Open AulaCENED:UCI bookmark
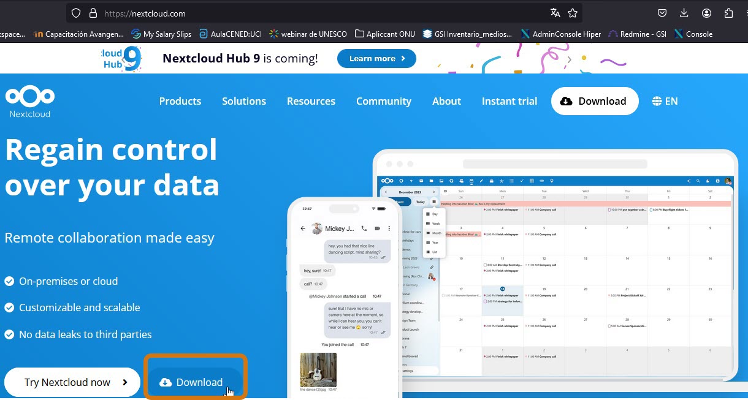The image size is (748, 400). [x=230, y=34]
